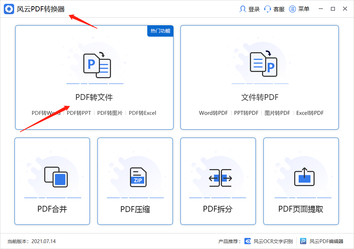Open the PDF压缩 label
Image resolution: width=354 pixels, height=249 pixels.
tap(135, 209)
